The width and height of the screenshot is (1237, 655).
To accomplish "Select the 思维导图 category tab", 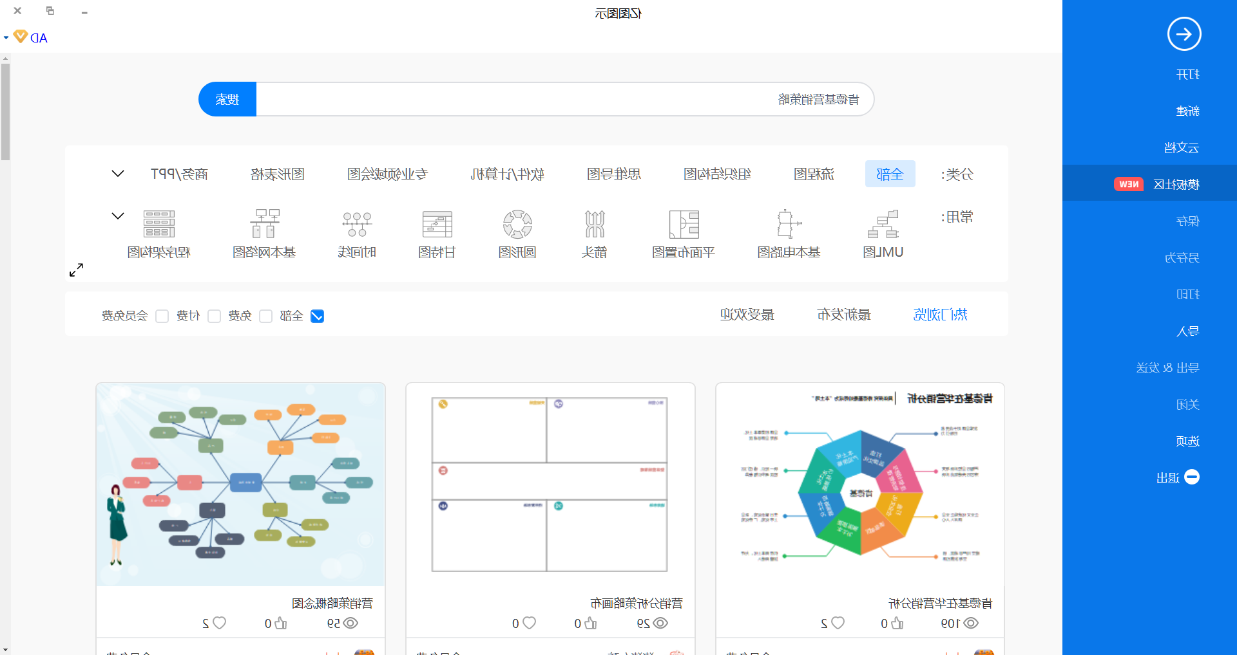I will [614, 174].
